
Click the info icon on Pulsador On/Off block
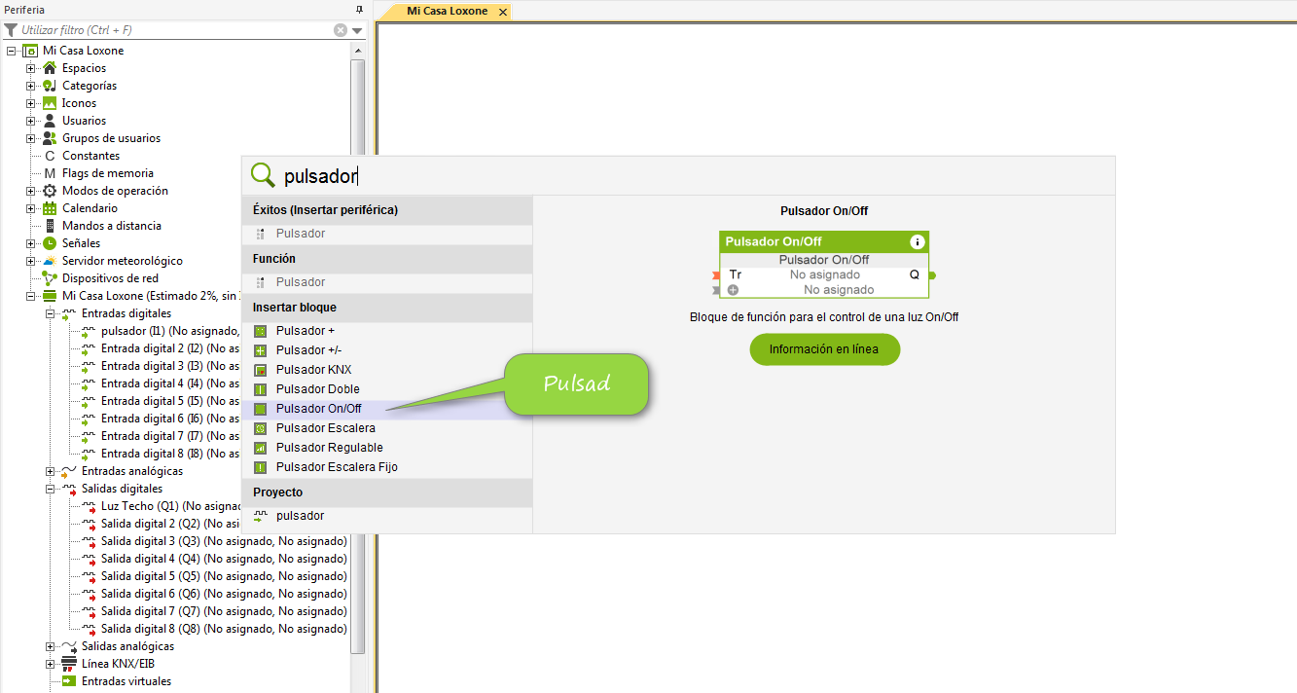(917, 241)
